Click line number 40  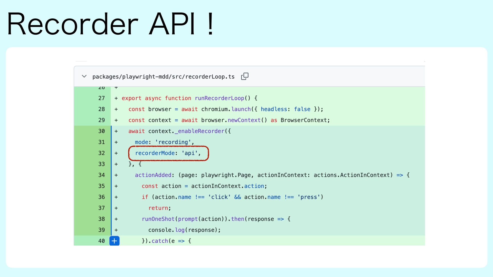(x=101, y=241)
